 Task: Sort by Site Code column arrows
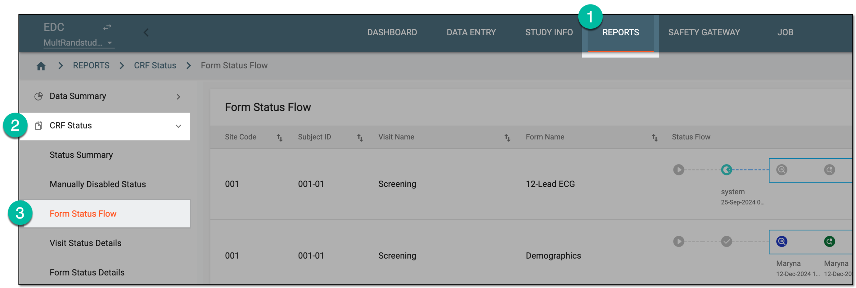click(x=279, y=138)
